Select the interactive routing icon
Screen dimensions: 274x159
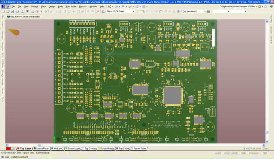pyautogui.click(x=139, y=11)
